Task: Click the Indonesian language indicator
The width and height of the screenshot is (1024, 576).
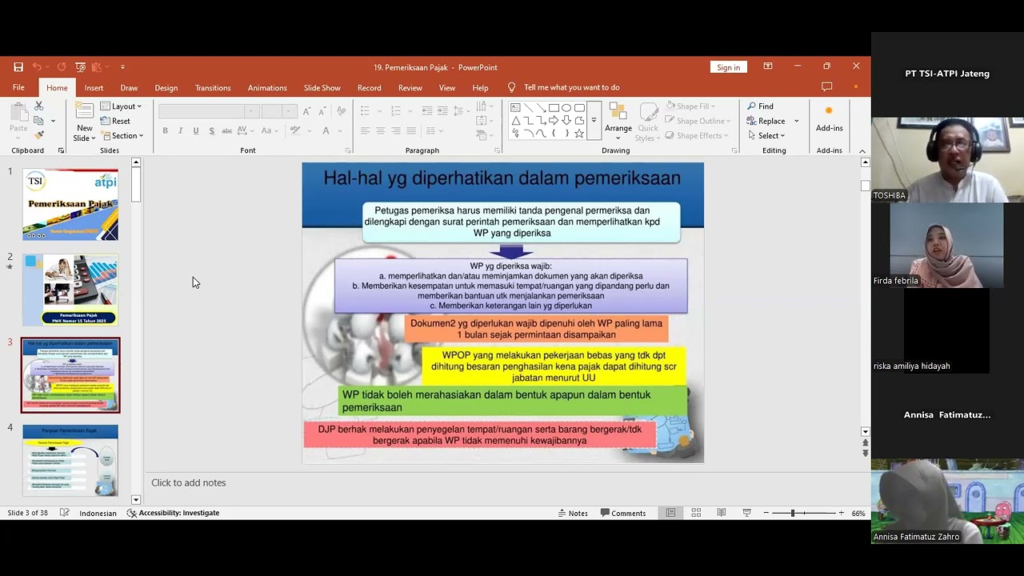Action: click(x=98, y=513)
